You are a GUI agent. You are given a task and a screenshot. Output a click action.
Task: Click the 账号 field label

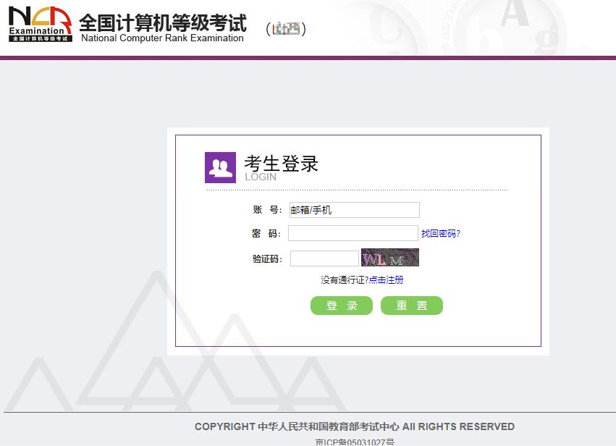[x=267, y=210]
